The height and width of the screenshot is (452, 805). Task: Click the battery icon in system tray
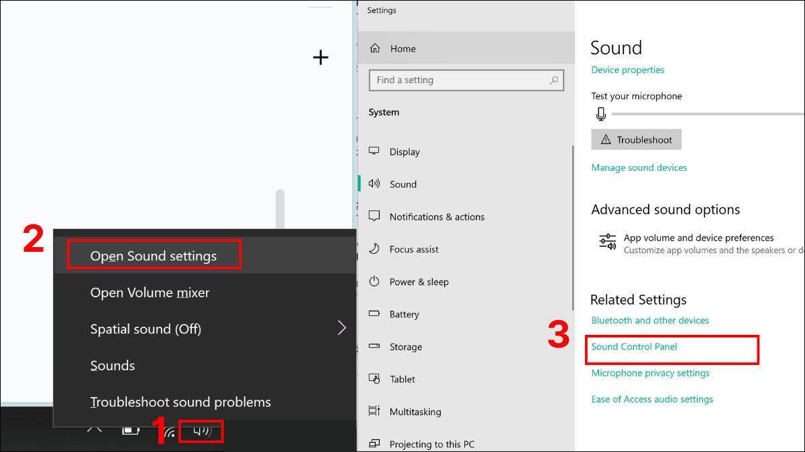coord(130,430)
